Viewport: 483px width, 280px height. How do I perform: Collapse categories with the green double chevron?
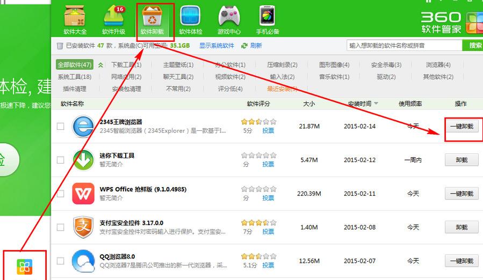[100, 65]
